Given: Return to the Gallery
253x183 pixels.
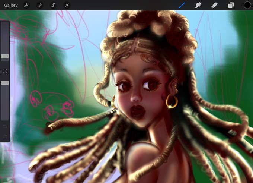Looking at the screenshot, I should click(x=11, y=5).
